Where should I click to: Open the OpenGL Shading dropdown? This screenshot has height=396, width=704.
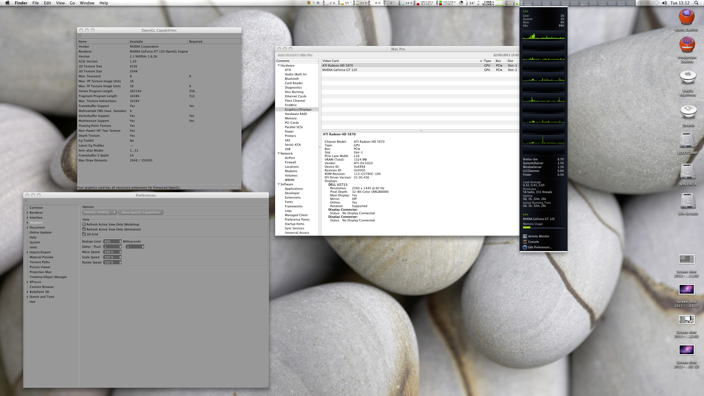click(100, 212)
